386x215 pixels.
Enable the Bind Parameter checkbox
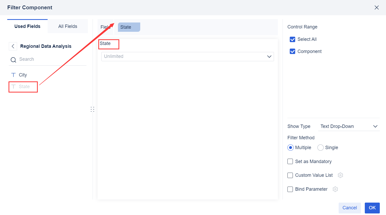290,189
